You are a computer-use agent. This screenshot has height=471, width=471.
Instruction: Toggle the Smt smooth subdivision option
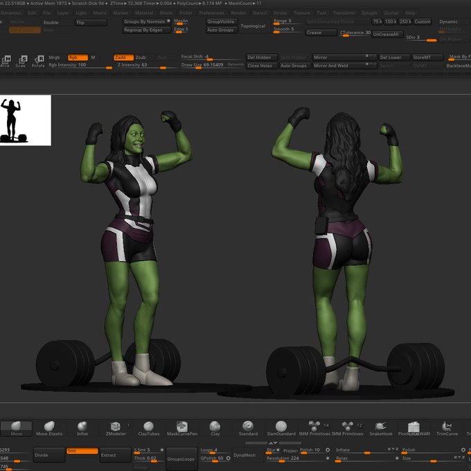click(82, 451)
